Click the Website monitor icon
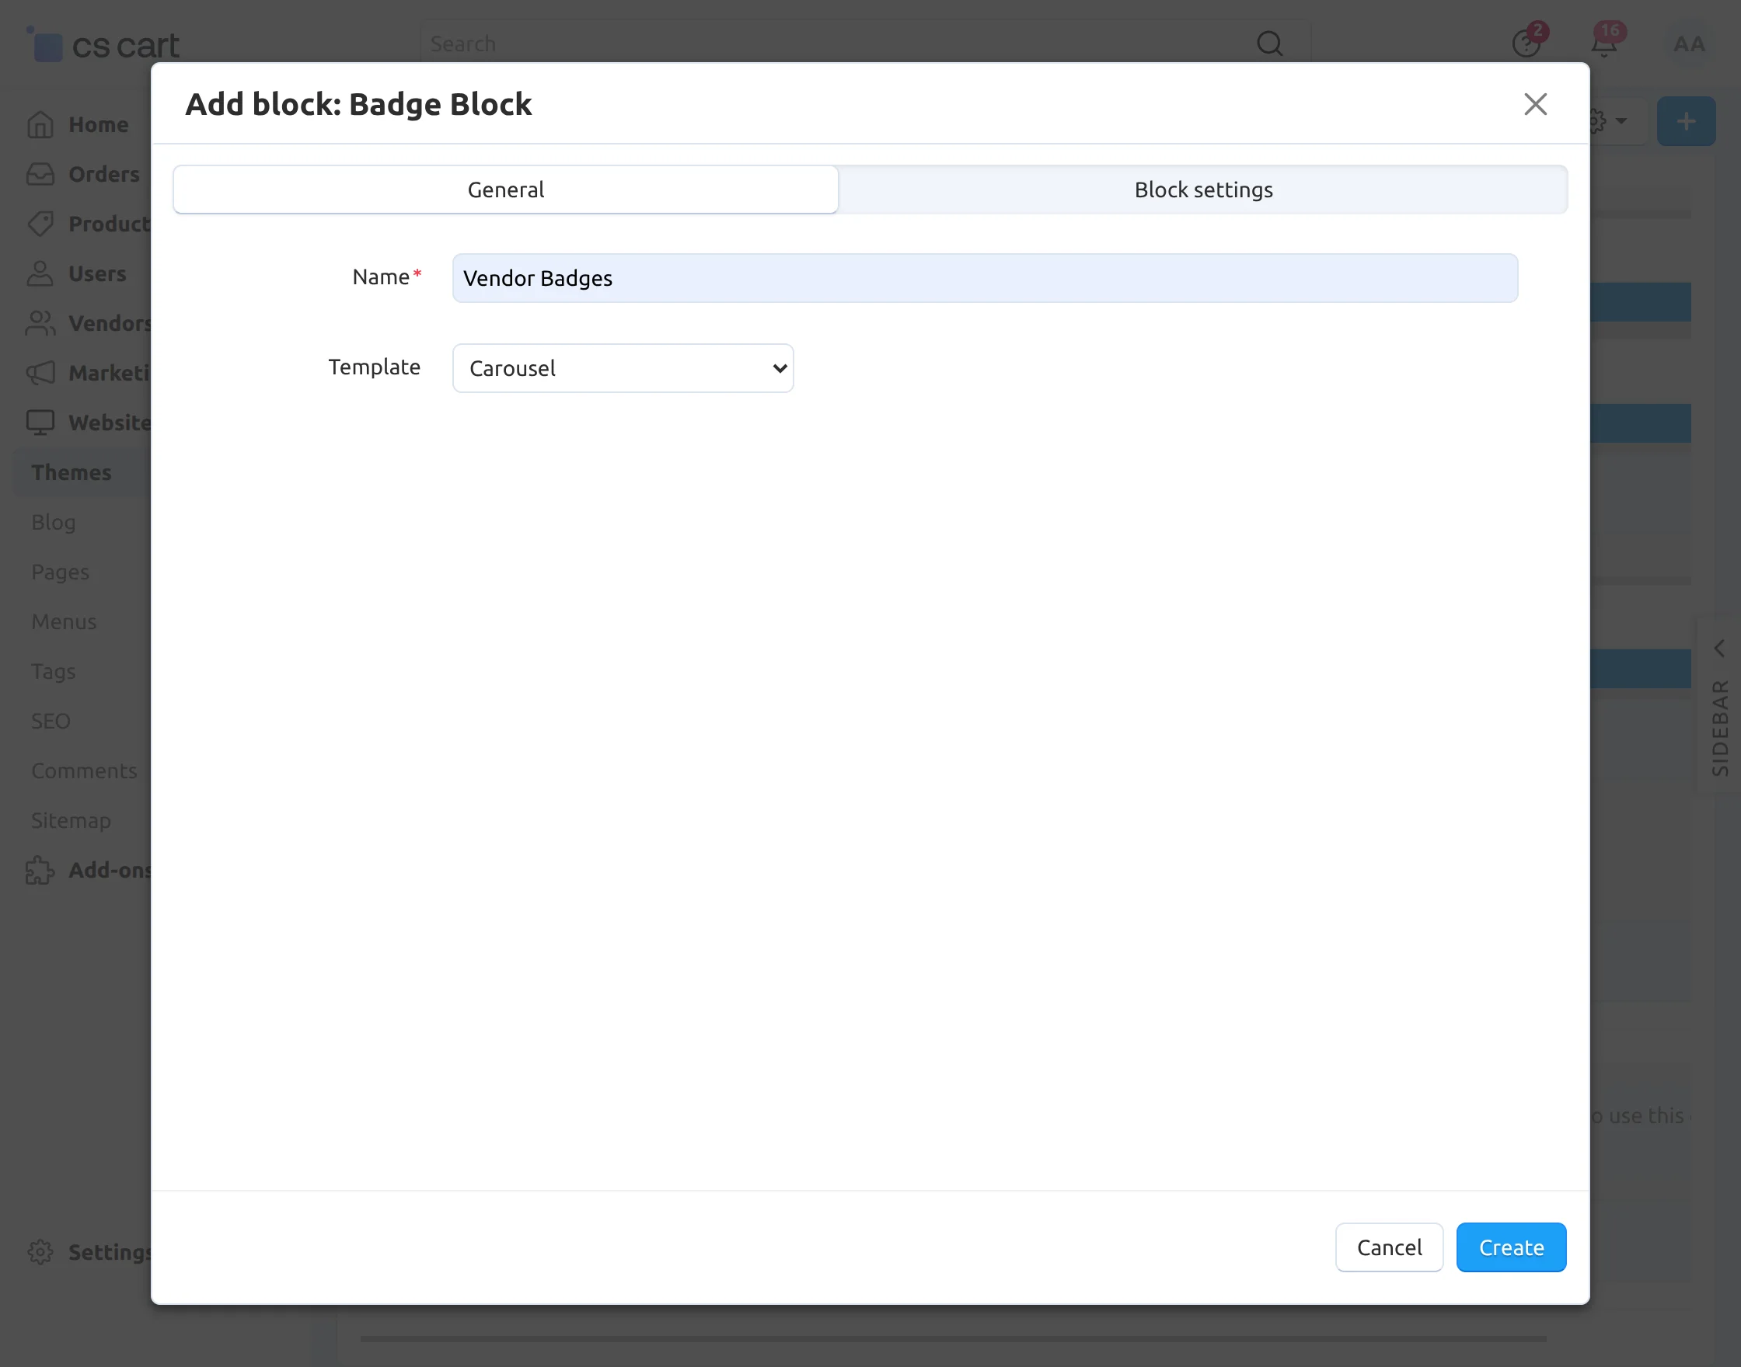1741x1367 pixels. [x=40, y=423]
